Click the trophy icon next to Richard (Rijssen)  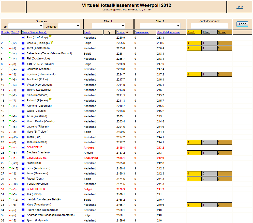pyautogui.click(x=50, y=100)
